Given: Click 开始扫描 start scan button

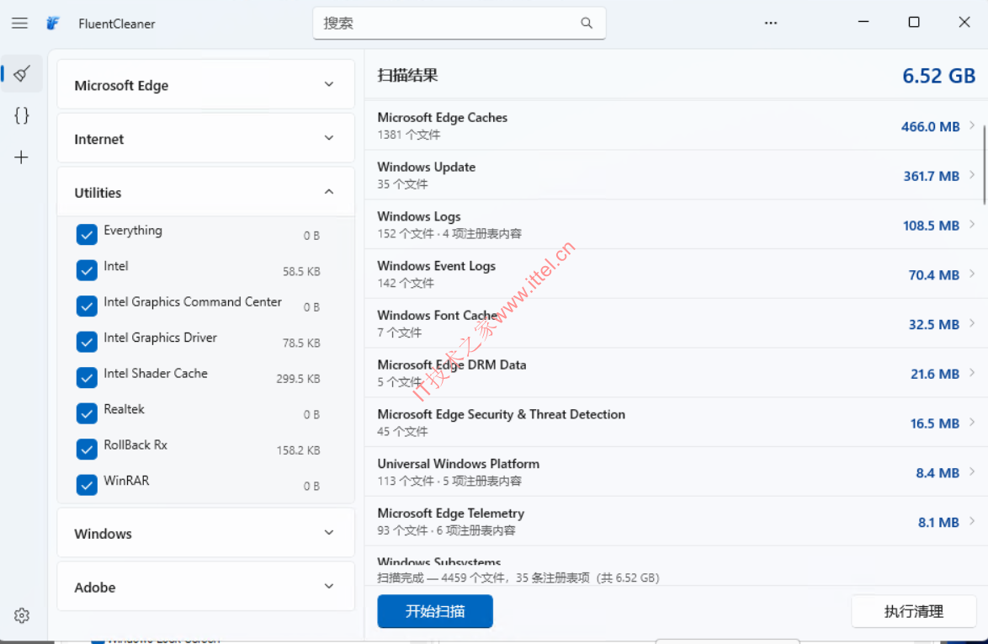Looking at the screenshot, I should tap(435, 611).
